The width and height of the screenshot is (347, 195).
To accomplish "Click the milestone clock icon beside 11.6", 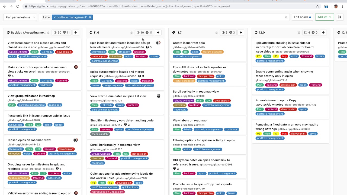I will click(91, 32).
